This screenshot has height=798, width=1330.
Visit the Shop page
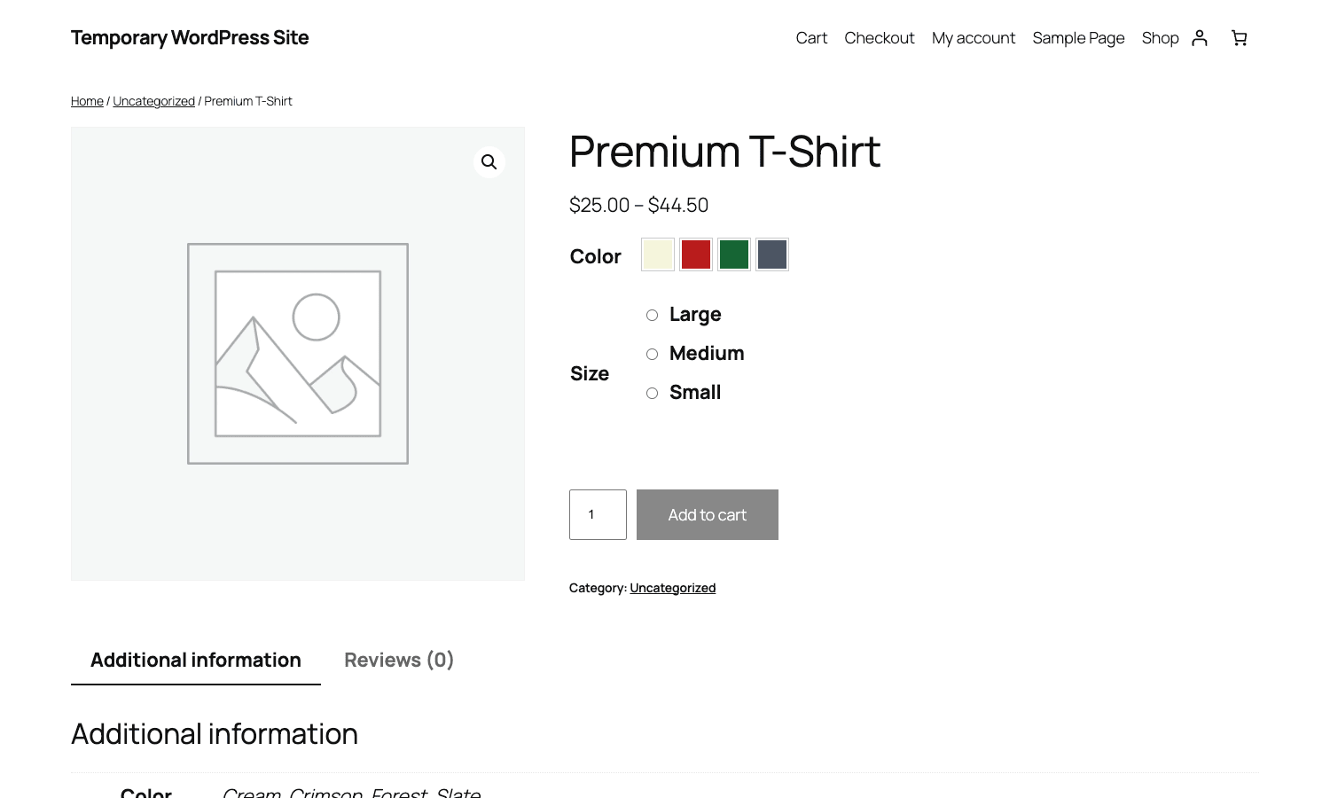click(x=1160, y=38)
